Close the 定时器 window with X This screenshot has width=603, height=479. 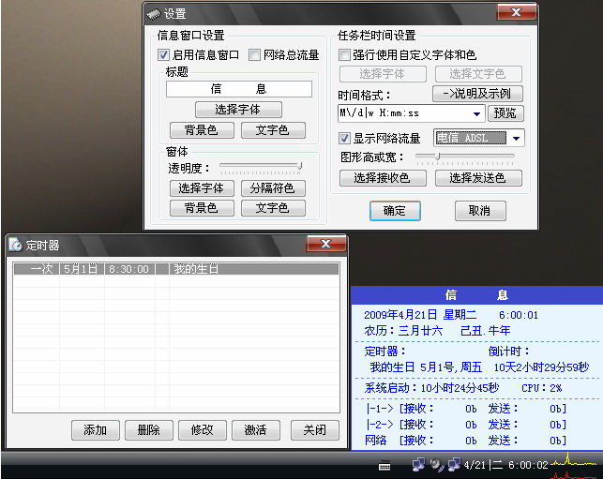click(326, 244)
